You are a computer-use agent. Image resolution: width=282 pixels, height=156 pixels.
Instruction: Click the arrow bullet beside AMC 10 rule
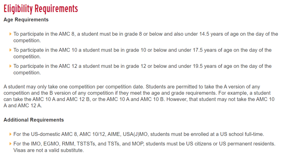10,50
